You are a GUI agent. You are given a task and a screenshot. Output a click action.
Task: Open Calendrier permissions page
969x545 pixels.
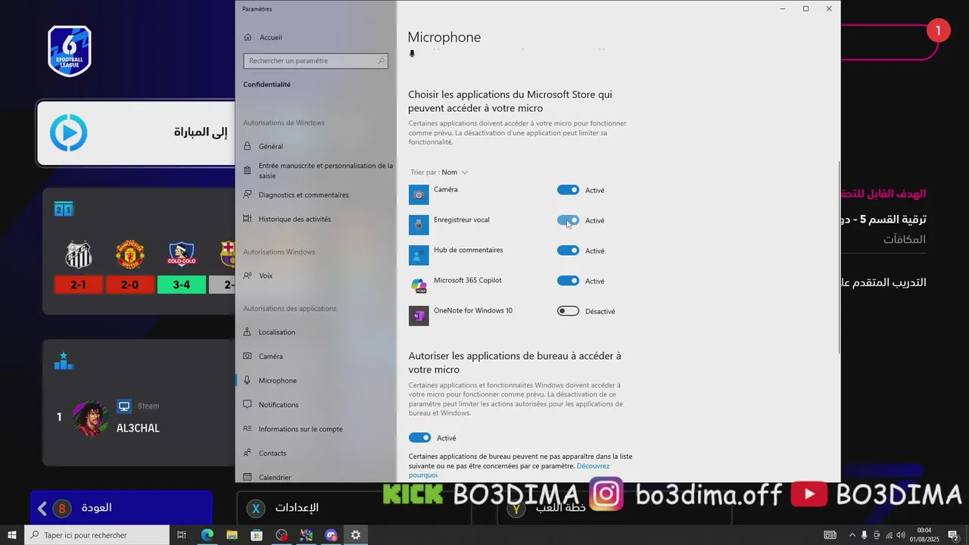[316, 476]
